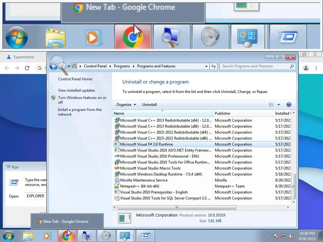Open View installed updates link
The height and width of the screenshot is (242, 323).
pyautogui.click(x=76, y=90)
